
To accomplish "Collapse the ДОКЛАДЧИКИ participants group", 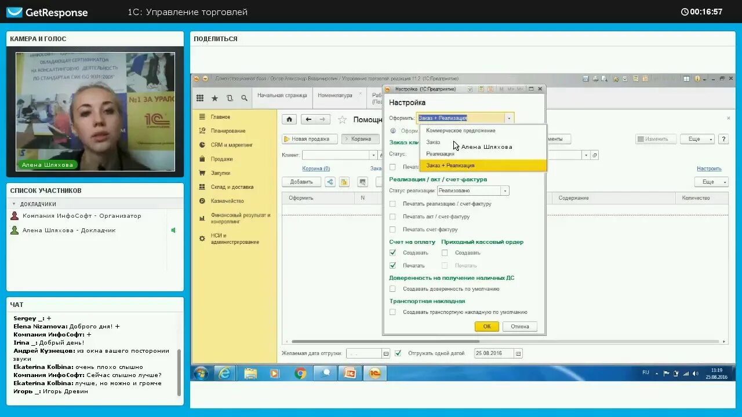I will [14, 204].
